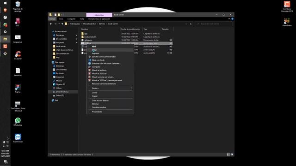Click Servers in the address path
The height and width of the screenshot is (166, 296).
click(x=102, y=24)
